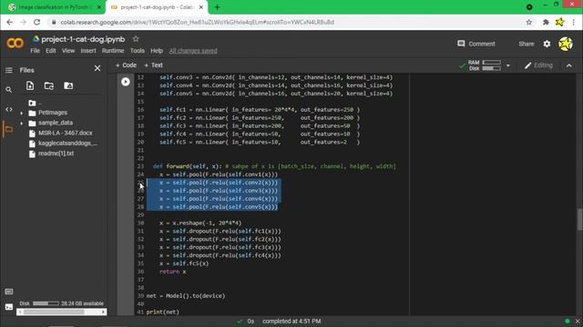Open the settings gear icon
The image size is (583, 327).
click(547, 44)
